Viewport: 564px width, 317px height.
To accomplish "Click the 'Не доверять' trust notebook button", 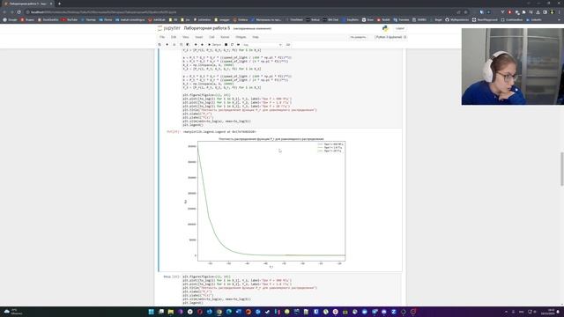I will pyautogui.click(x=359, y=37).
